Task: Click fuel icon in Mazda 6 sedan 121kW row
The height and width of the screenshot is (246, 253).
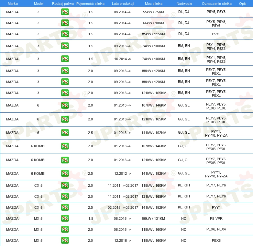Action: 65,119
